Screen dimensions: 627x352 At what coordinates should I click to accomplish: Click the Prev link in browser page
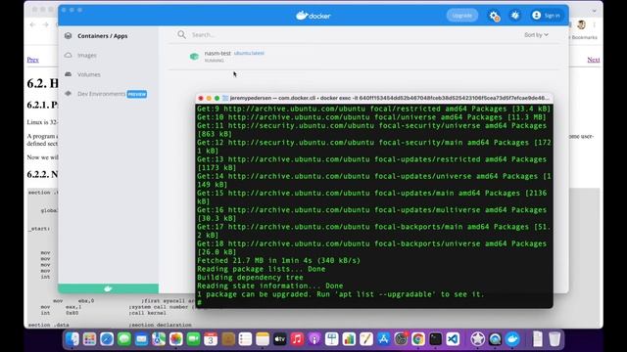32,60
